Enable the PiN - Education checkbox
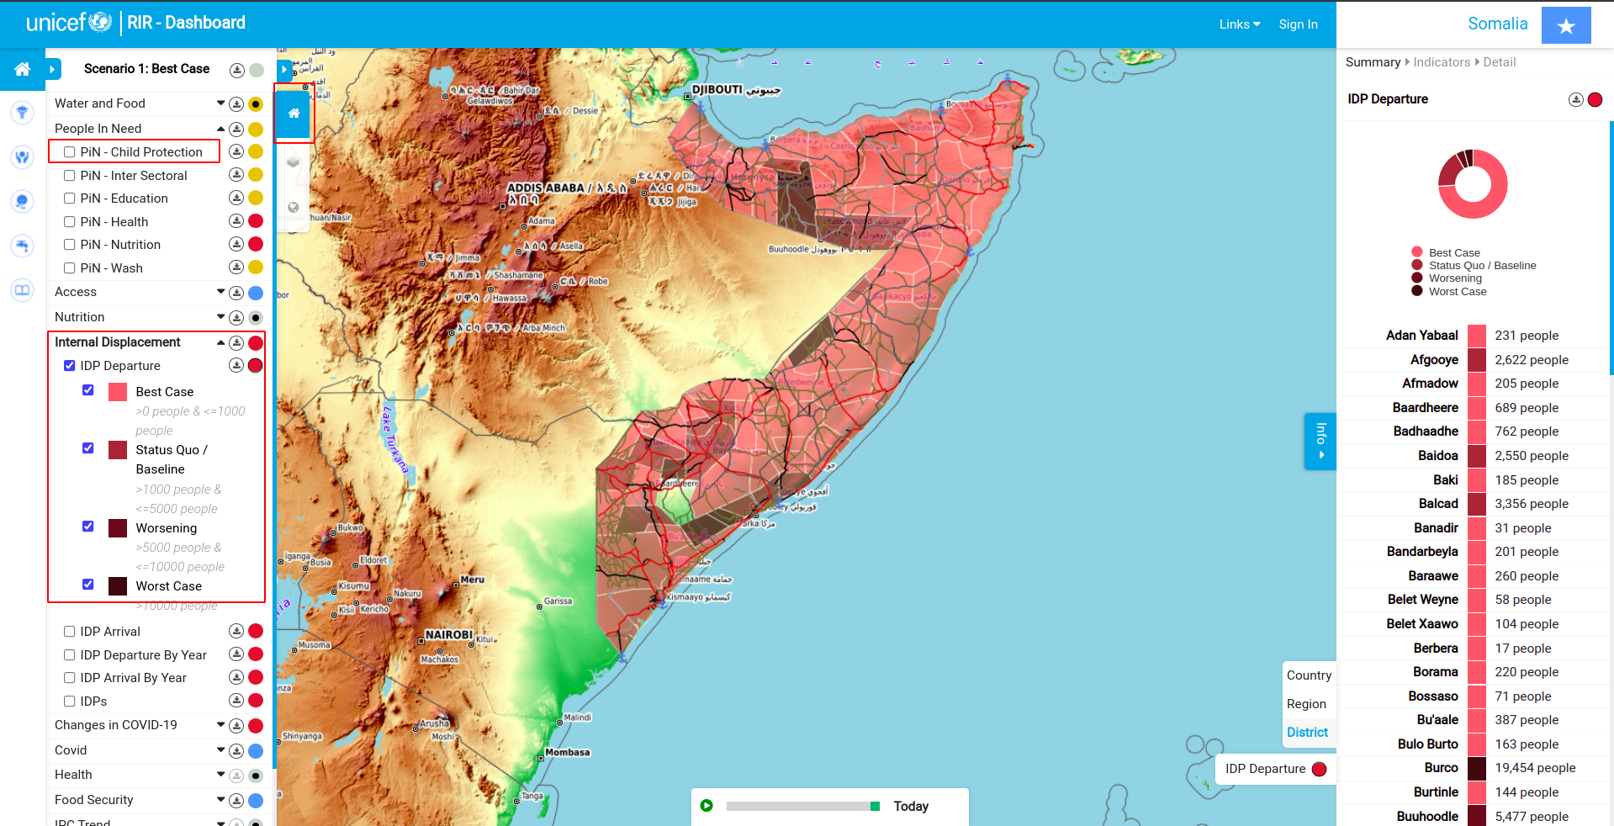This screenshot has height=826, width=1614. [x=70, y=199]
